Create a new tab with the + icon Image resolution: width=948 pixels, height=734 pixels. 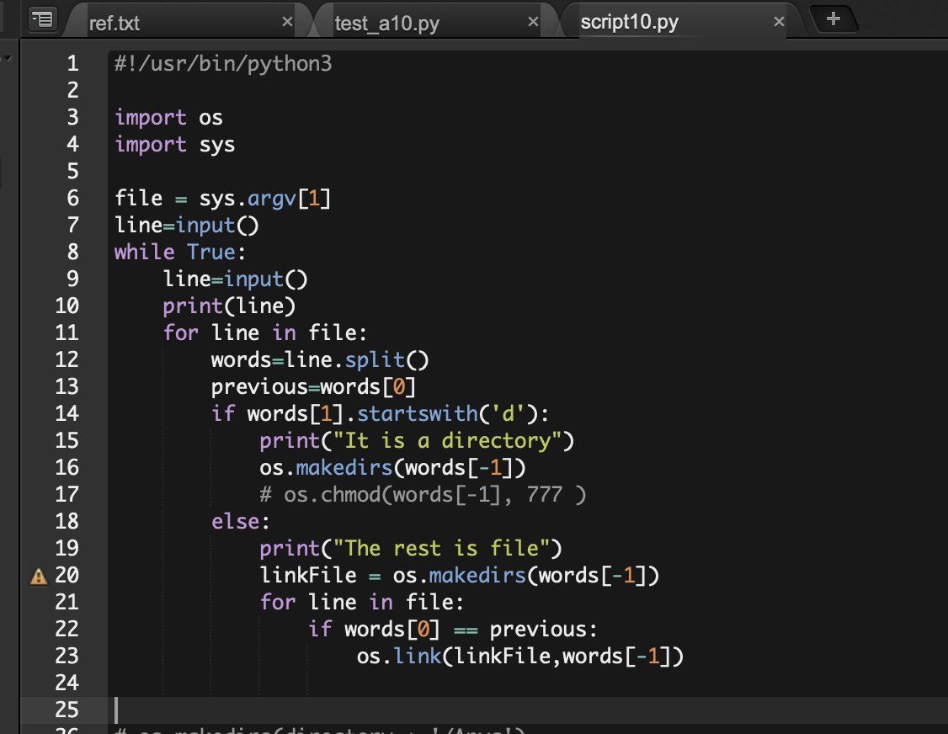point(833,18)
